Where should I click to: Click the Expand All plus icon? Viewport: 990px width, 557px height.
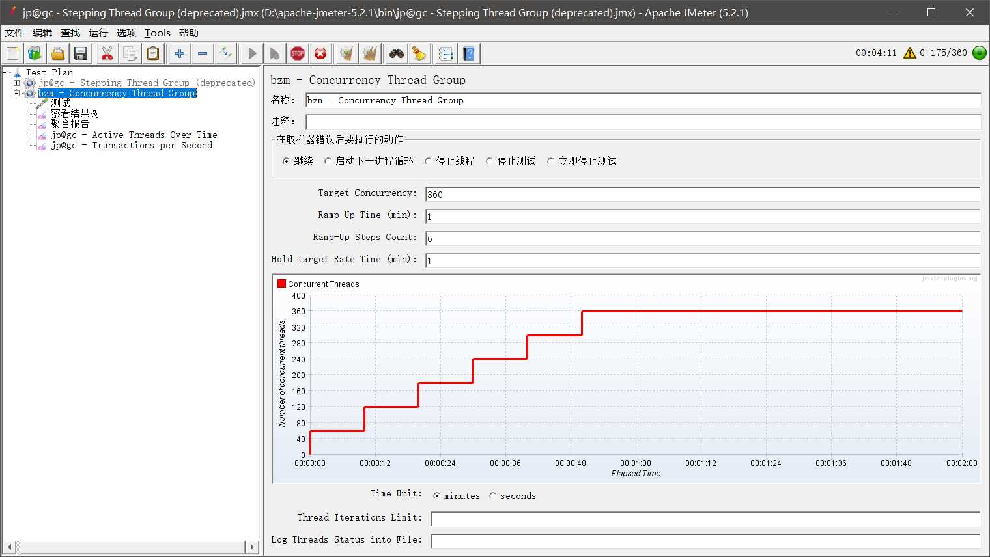180,53
